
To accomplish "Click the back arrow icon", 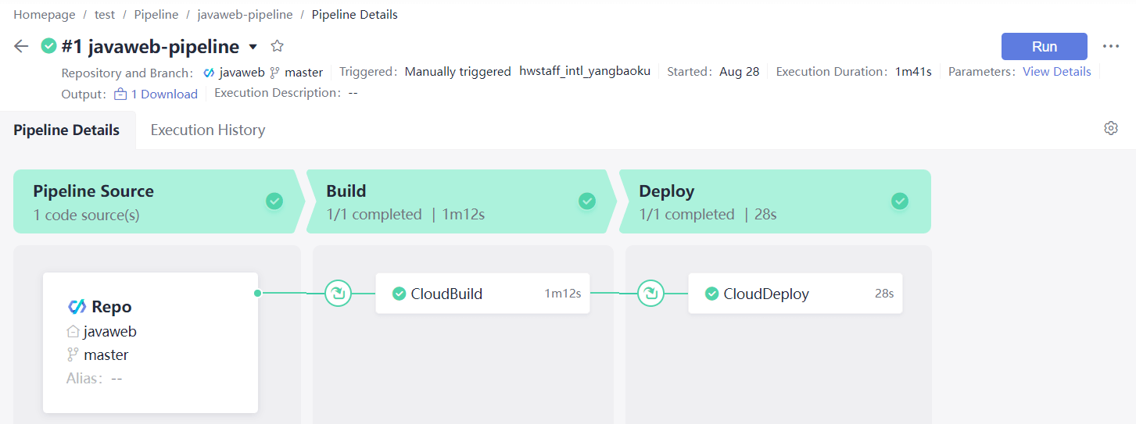I will 21,47.
